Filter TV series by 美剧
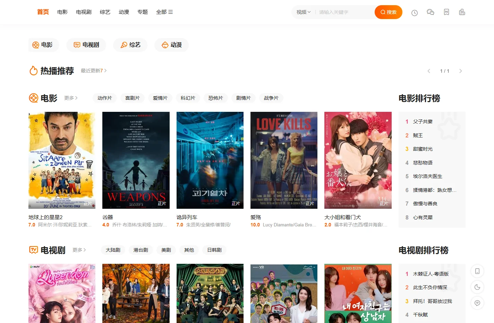The width and height of the screenshot is (494, 323). pyautogui.click(x=166, y=250)
